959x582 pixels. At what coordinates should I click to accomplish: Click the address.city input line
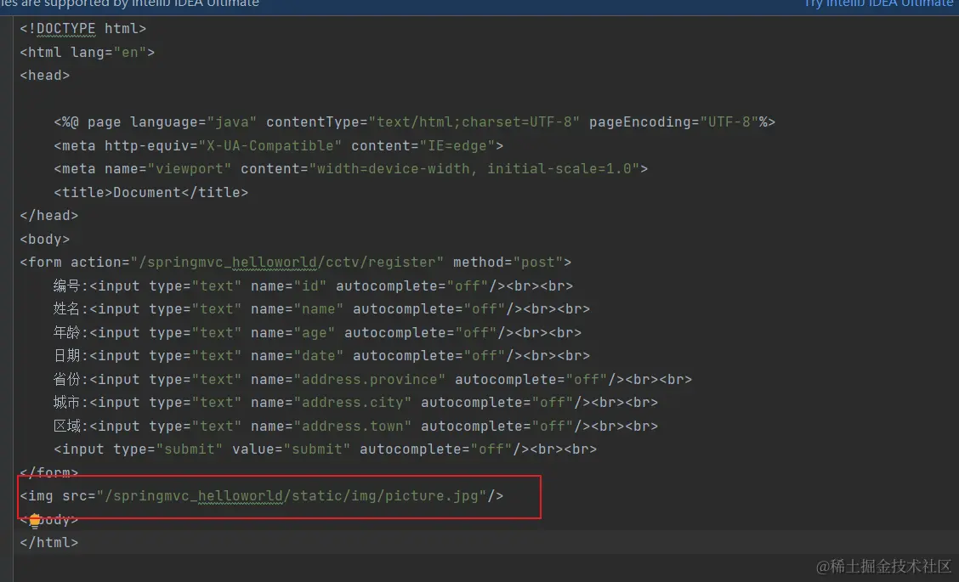(356, 403)
